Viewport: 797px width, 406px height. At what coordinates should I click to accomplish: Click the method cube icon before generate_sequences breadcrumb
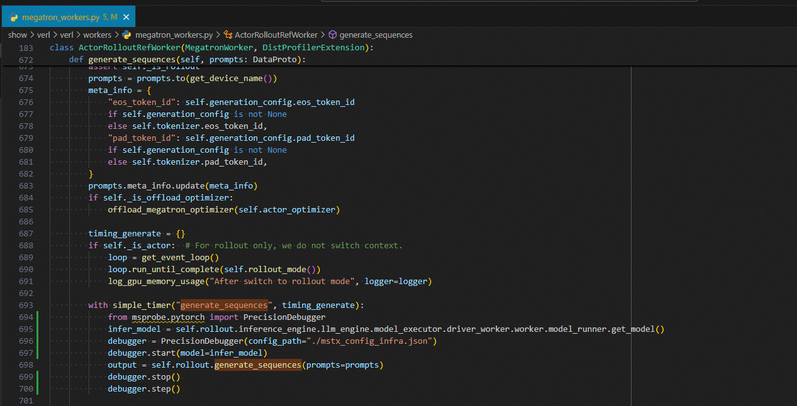coord(333,35)
